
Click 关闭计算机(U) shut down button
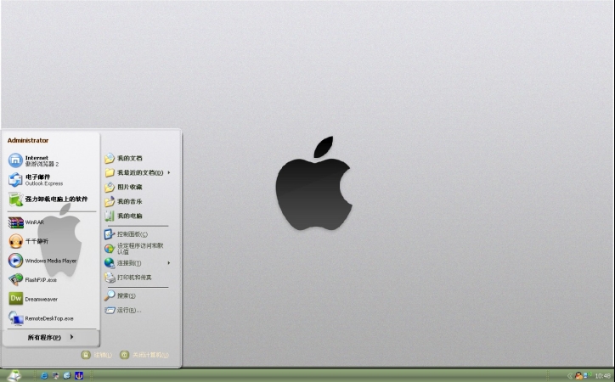pyautogui.click(x=144, y=355)
